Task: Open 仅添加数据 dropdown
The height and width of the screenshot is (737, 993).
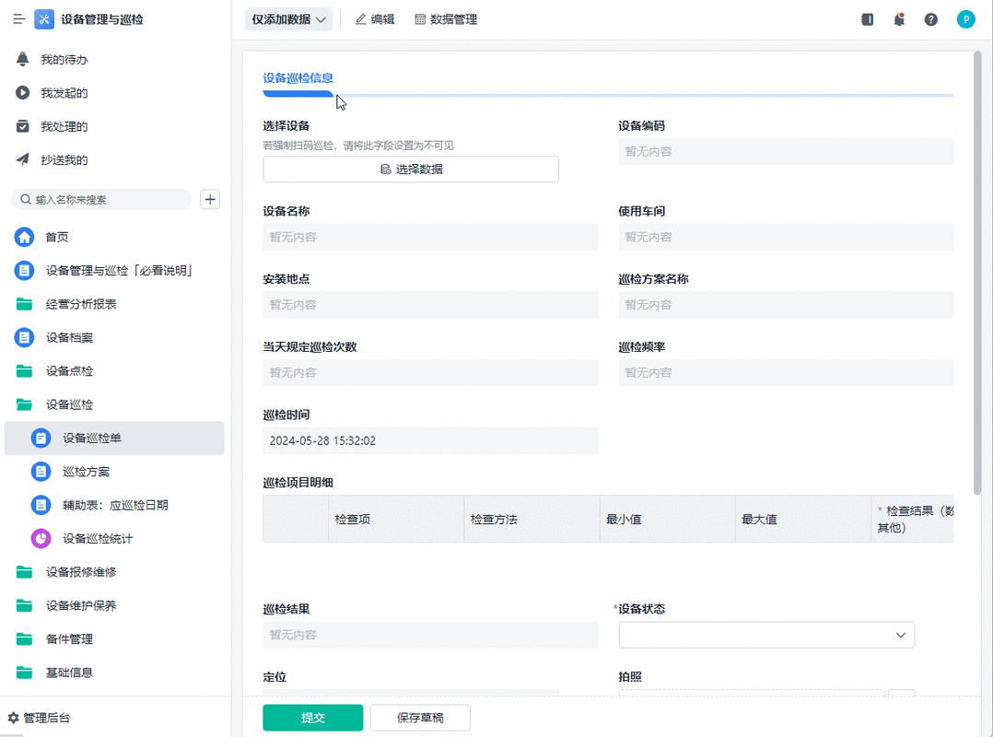Action: (289, 19)
